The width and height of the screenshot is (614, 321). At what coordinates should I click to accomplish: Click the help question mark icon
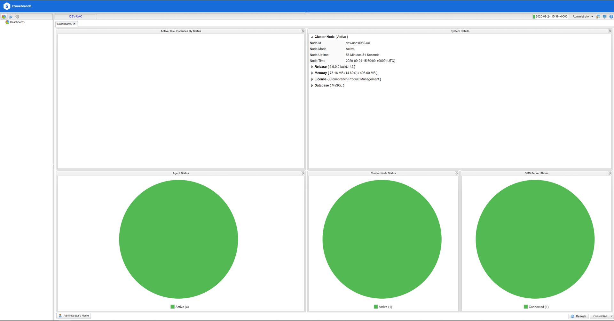pos(611,17)
